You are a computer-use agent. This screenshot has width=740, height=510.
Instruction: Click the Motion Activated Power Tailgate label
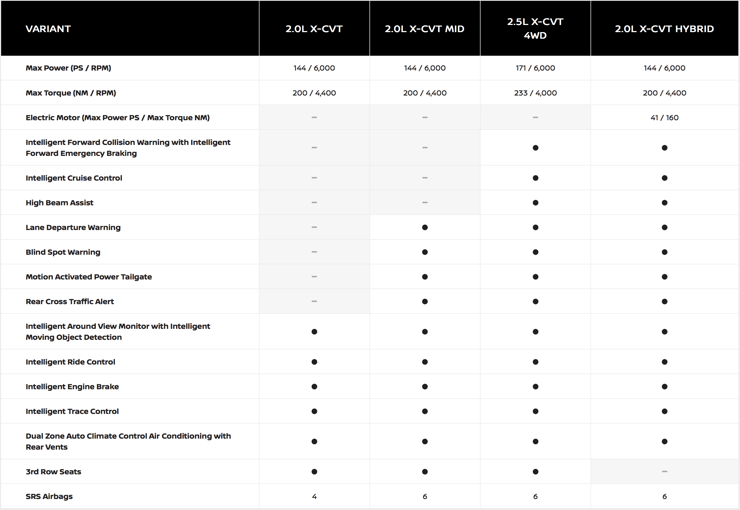[x=89, y=277]
